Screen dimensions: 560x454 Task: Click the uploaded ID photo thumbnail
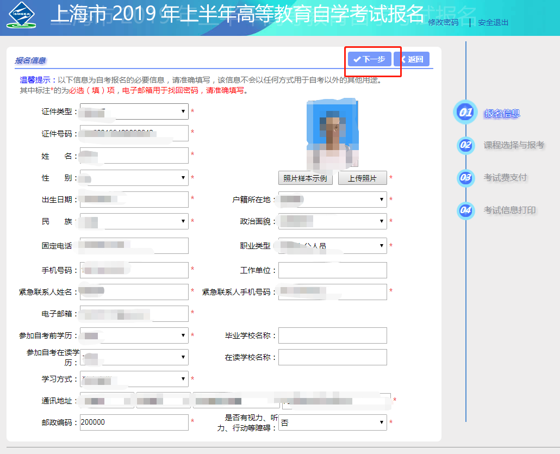click(332, 133)
